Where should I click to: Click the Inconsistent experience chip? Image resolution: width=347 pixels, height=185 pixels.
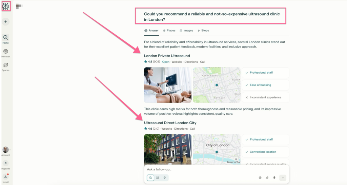click(266, 97)
